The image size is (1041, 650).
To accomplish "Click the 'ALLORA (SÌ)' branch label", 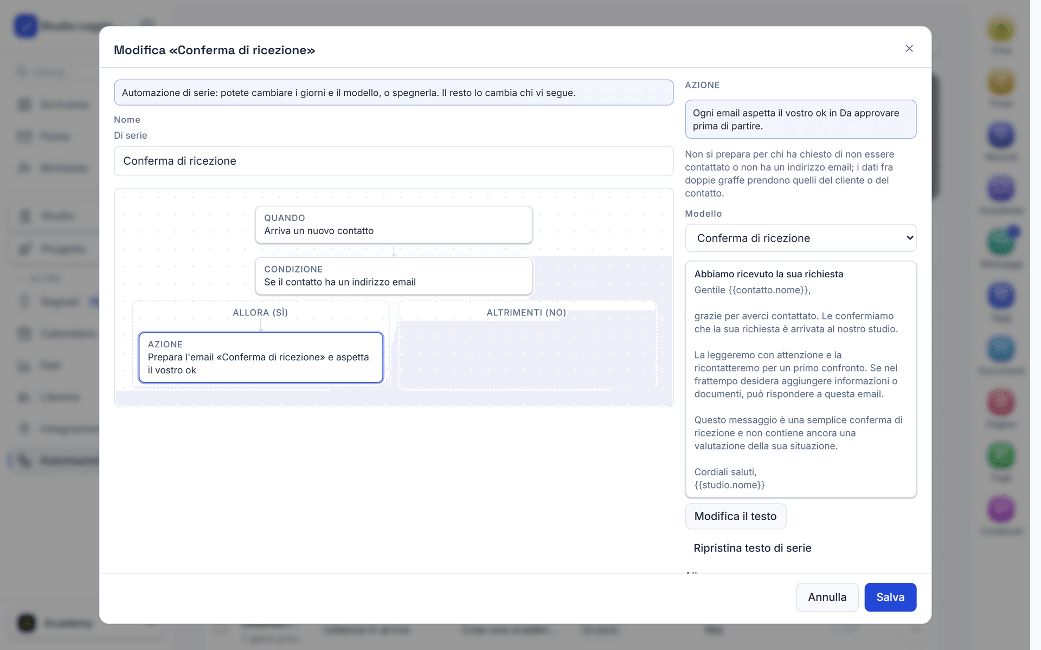I will (260, 313).
